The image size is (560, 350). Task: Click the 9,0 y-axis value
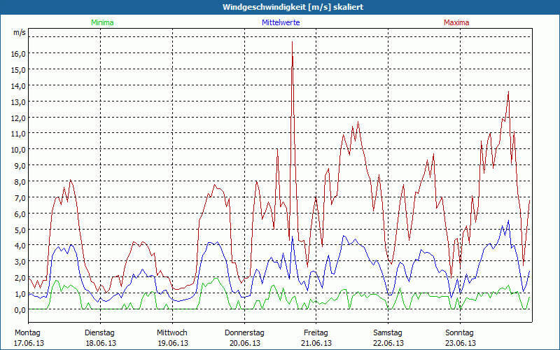(21, 166)
